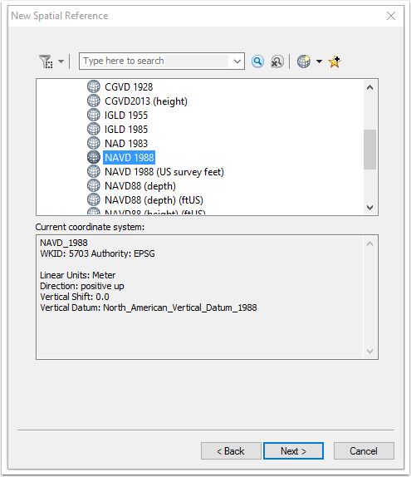411x477 pixels.
Task: Click the Vertical Datum details line
Action: [x=149, y=307]
